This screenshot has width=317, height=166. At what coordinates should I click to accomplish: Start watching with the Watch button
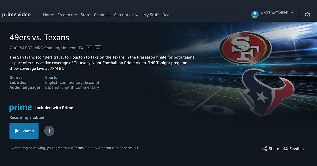24,131
